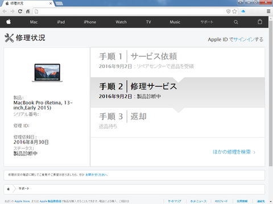Click サインイン link for Apple ID
Screen dimensions: 273x204
(x=244, y=40)
